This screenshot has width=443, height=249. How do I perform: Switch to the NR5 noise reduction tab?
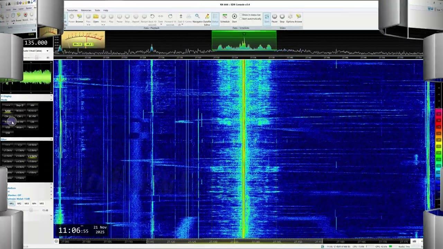tap(42, 204)
